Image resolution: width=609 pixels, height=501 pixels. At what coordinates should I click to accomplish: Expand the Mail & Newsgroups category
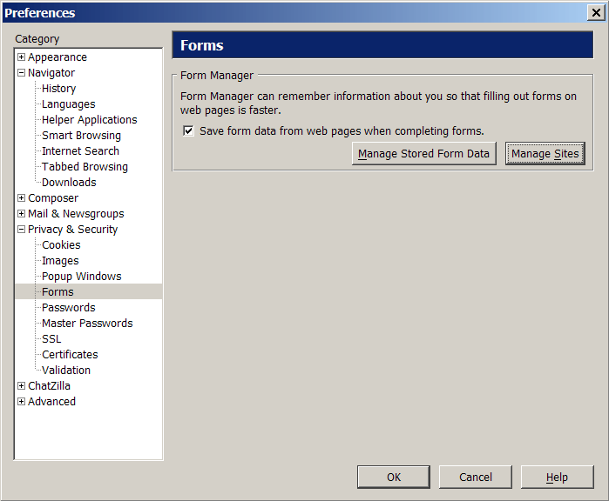tap(22, 214)
